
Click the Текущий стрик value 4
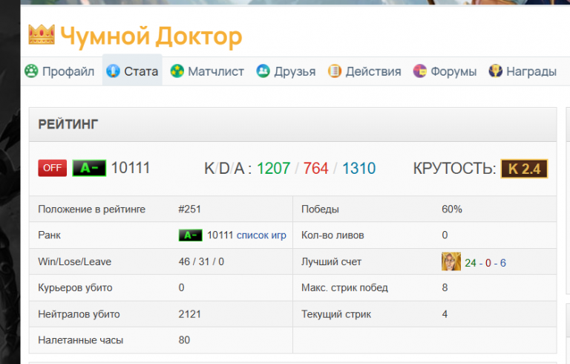click(445, 313)
